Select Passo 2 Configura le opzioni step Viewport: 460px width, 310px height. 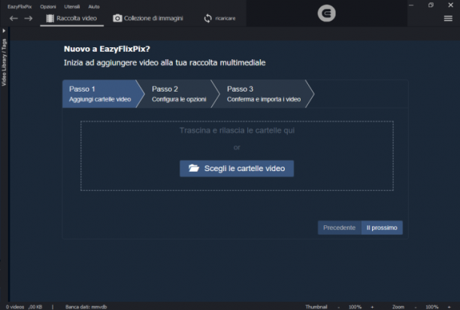point(179,94)
